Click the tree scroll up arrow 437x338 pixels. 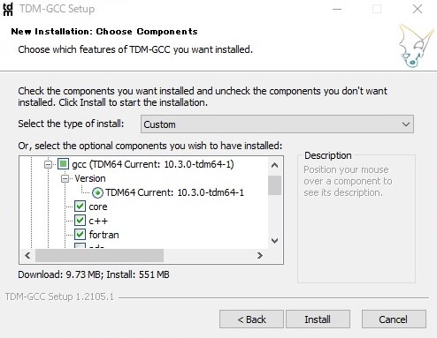[274, 165]
